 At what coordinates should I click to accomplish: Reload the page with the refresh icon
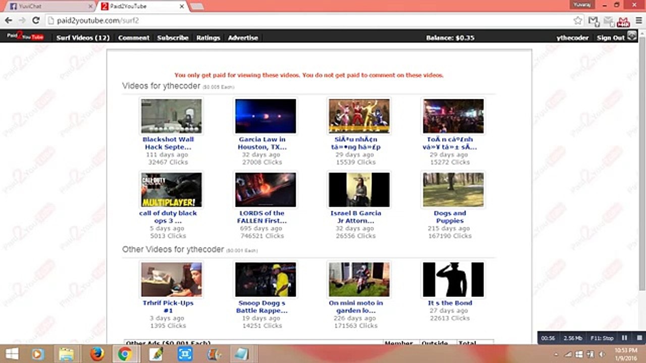[35, 21]
